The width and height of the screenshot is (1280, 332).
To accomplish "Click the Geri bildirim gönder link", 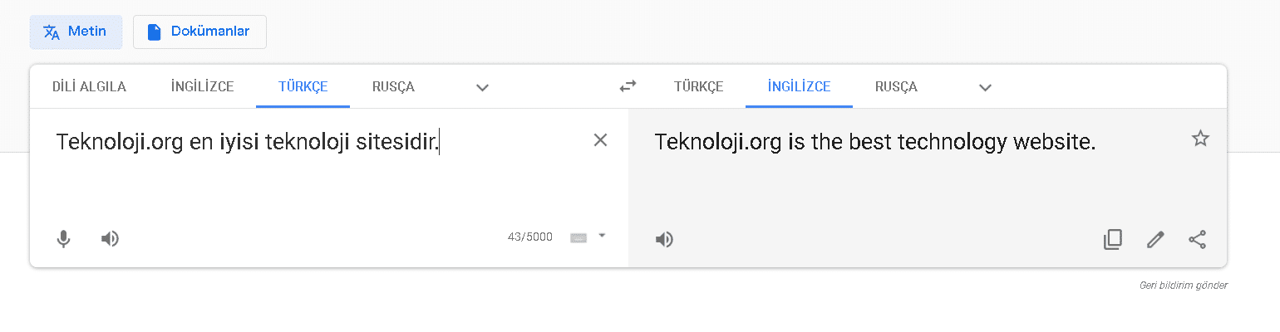I will click(1183, 286).
